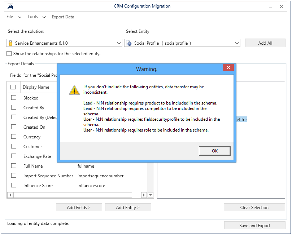Image resolution: width=292 pixels, height=235 pixels.
Task: Open the File menu
Action: 9,17
